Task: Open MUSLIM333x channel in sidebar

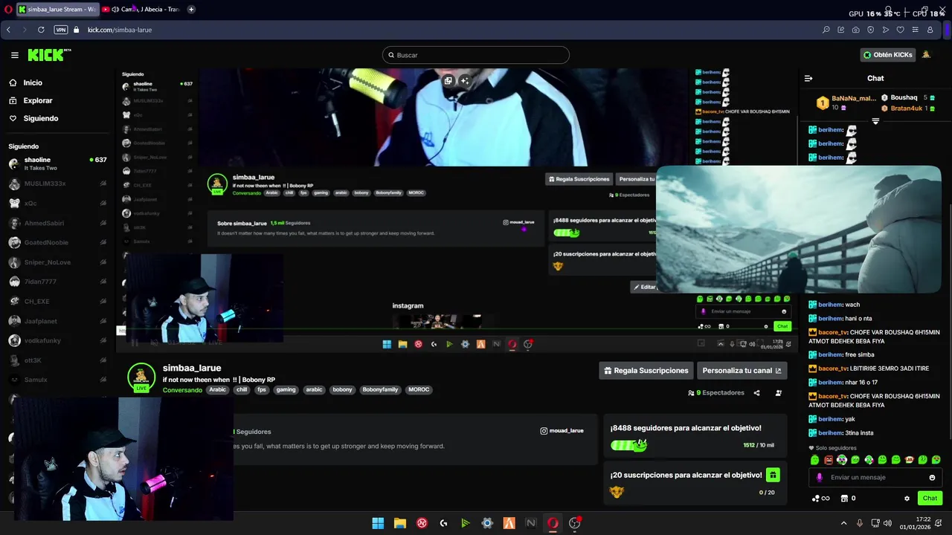Action: pos(57,184)
